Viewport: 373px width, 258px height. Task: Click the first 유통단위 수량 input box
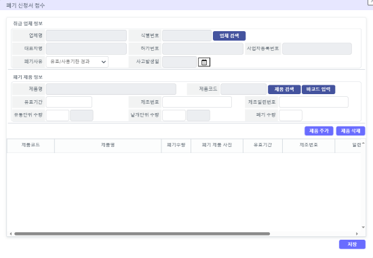point(58,115)
